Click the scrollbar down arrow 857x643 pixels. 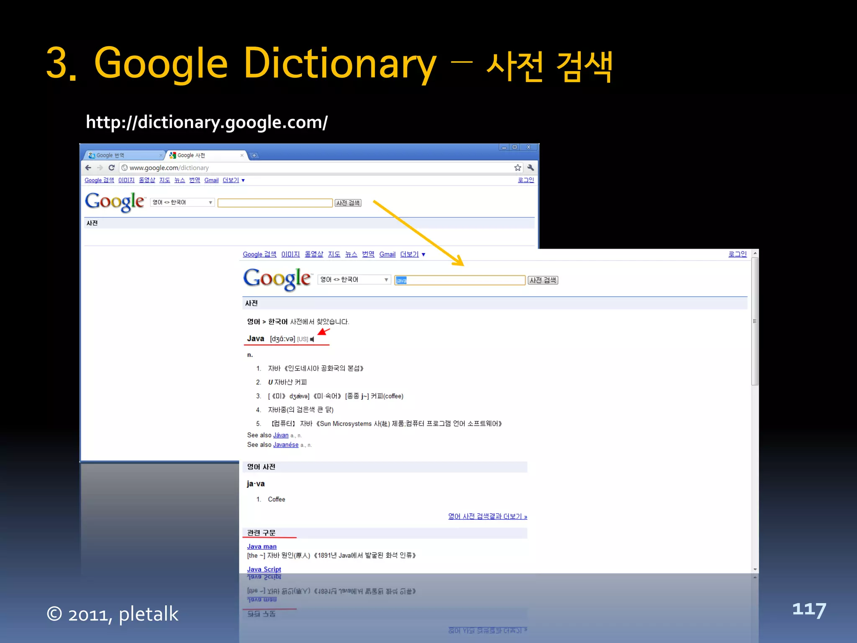(755, 569)
